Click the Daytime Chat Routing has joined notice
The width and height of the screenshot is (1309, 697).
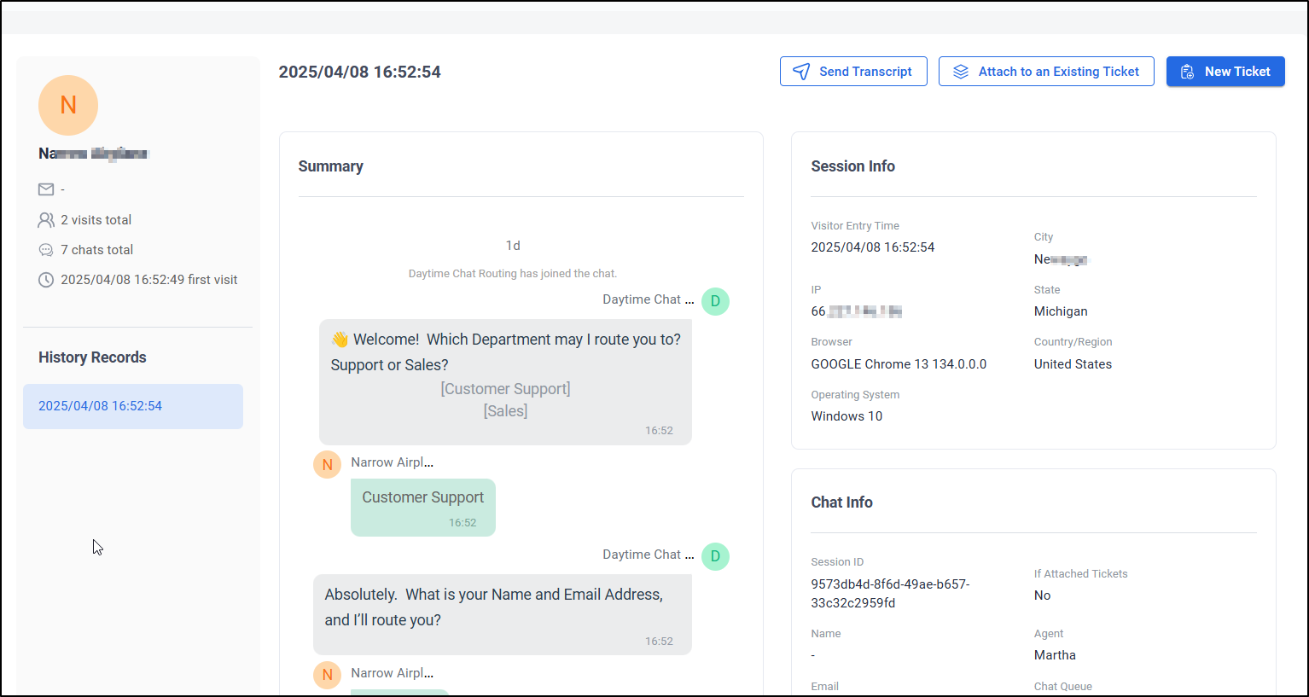(513, 274)
